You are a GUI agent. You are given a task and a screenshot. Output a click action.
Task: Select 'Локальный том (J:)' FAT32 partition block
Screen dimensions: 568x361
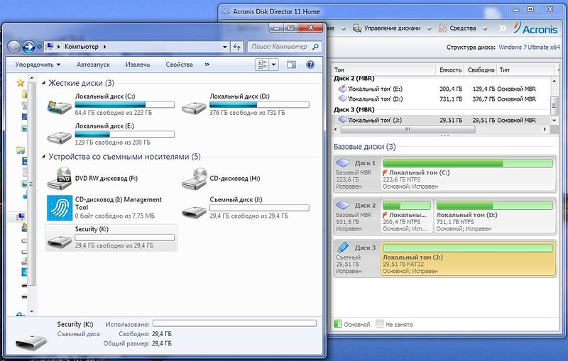(468, 259)
